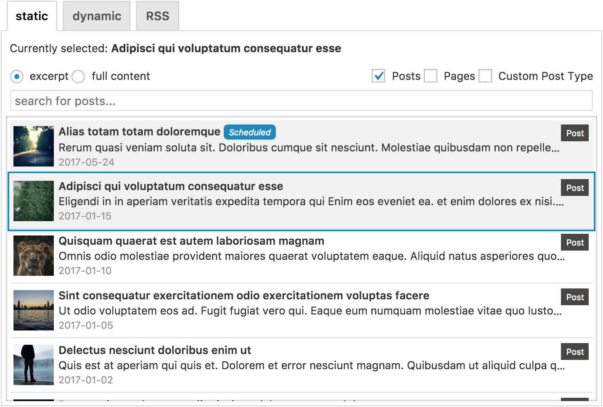Click the Scheduled status badge
This screenshot has width=603, height=407.
(250, 132)
